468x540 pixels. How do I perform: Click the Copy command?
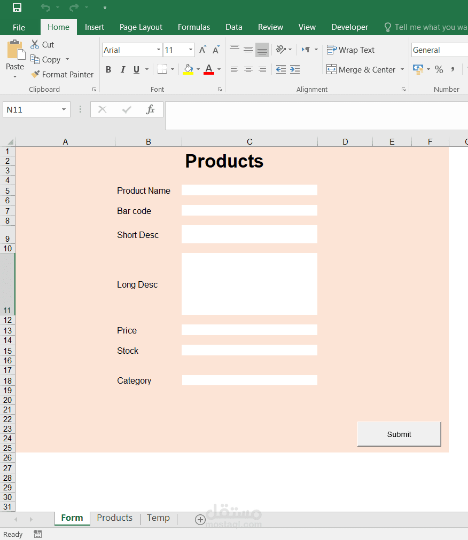coord(45,60)
